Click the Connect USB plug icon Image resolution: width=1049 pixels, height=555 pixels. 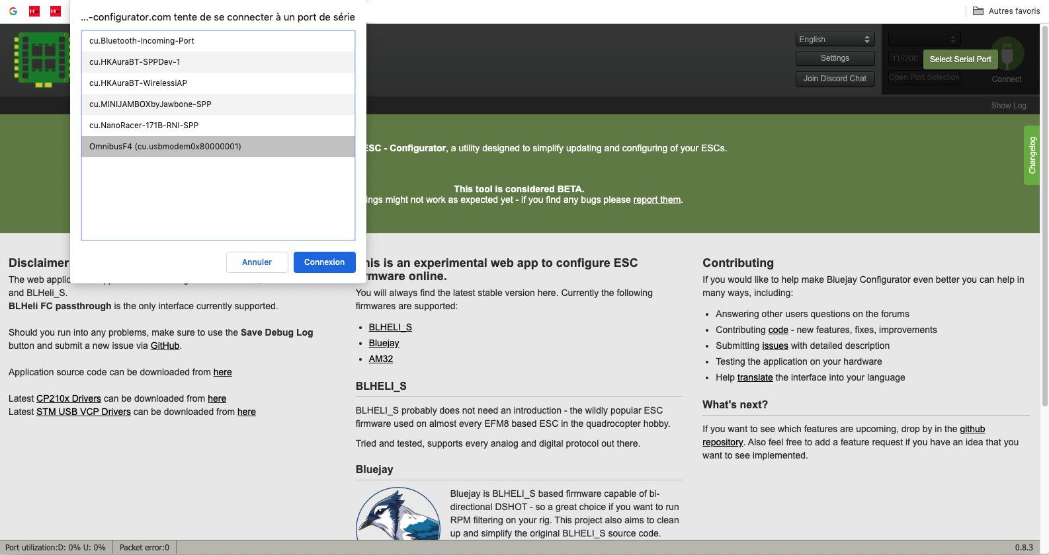click(1007, 55)
